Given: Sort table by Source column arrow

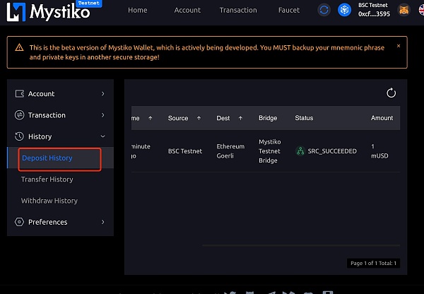Looking at the screenshot, I should [x=199, y=118].
